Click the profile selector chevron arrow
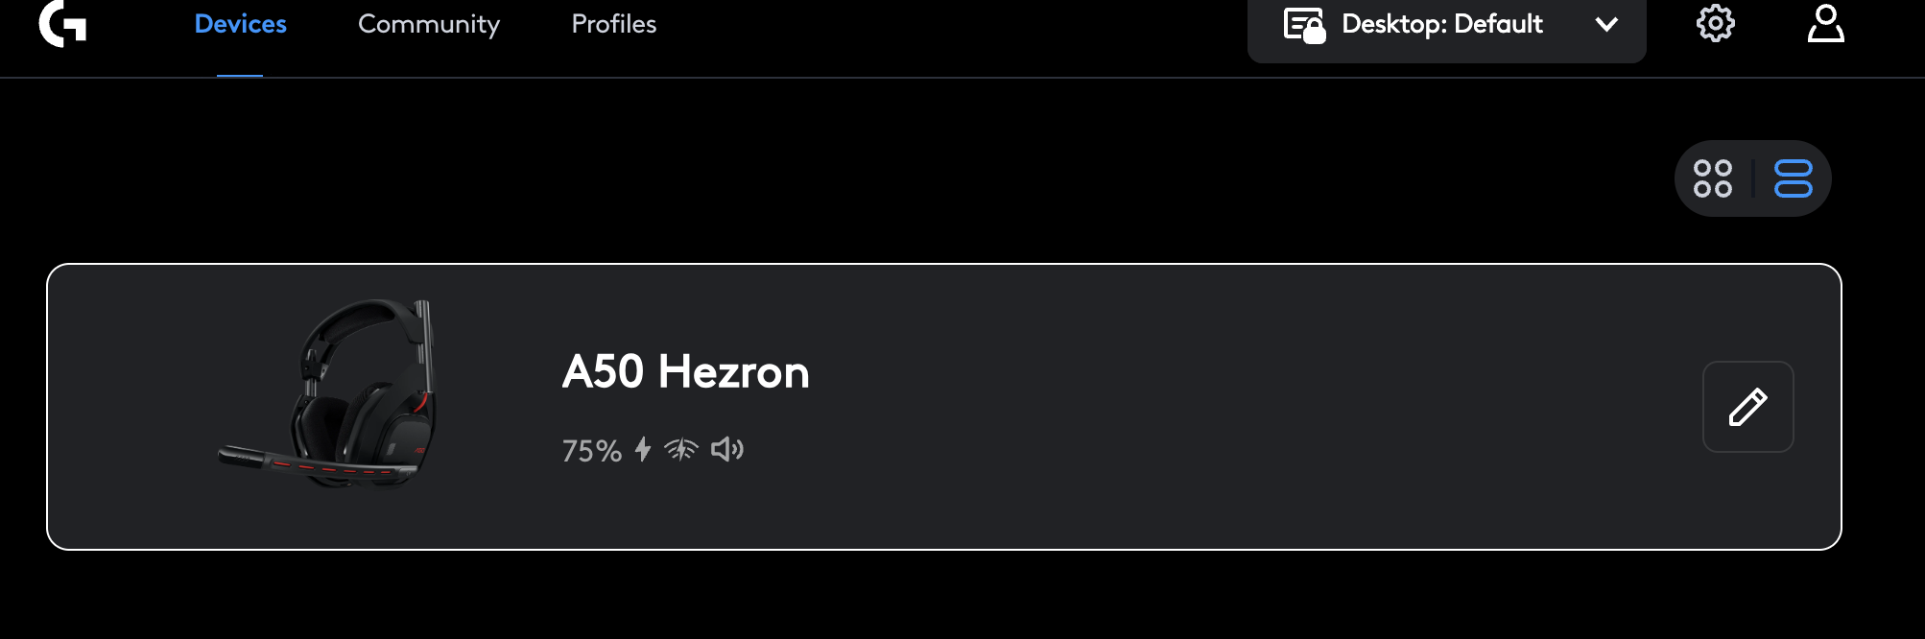 pyautogui.click(x=1606, y=25)
